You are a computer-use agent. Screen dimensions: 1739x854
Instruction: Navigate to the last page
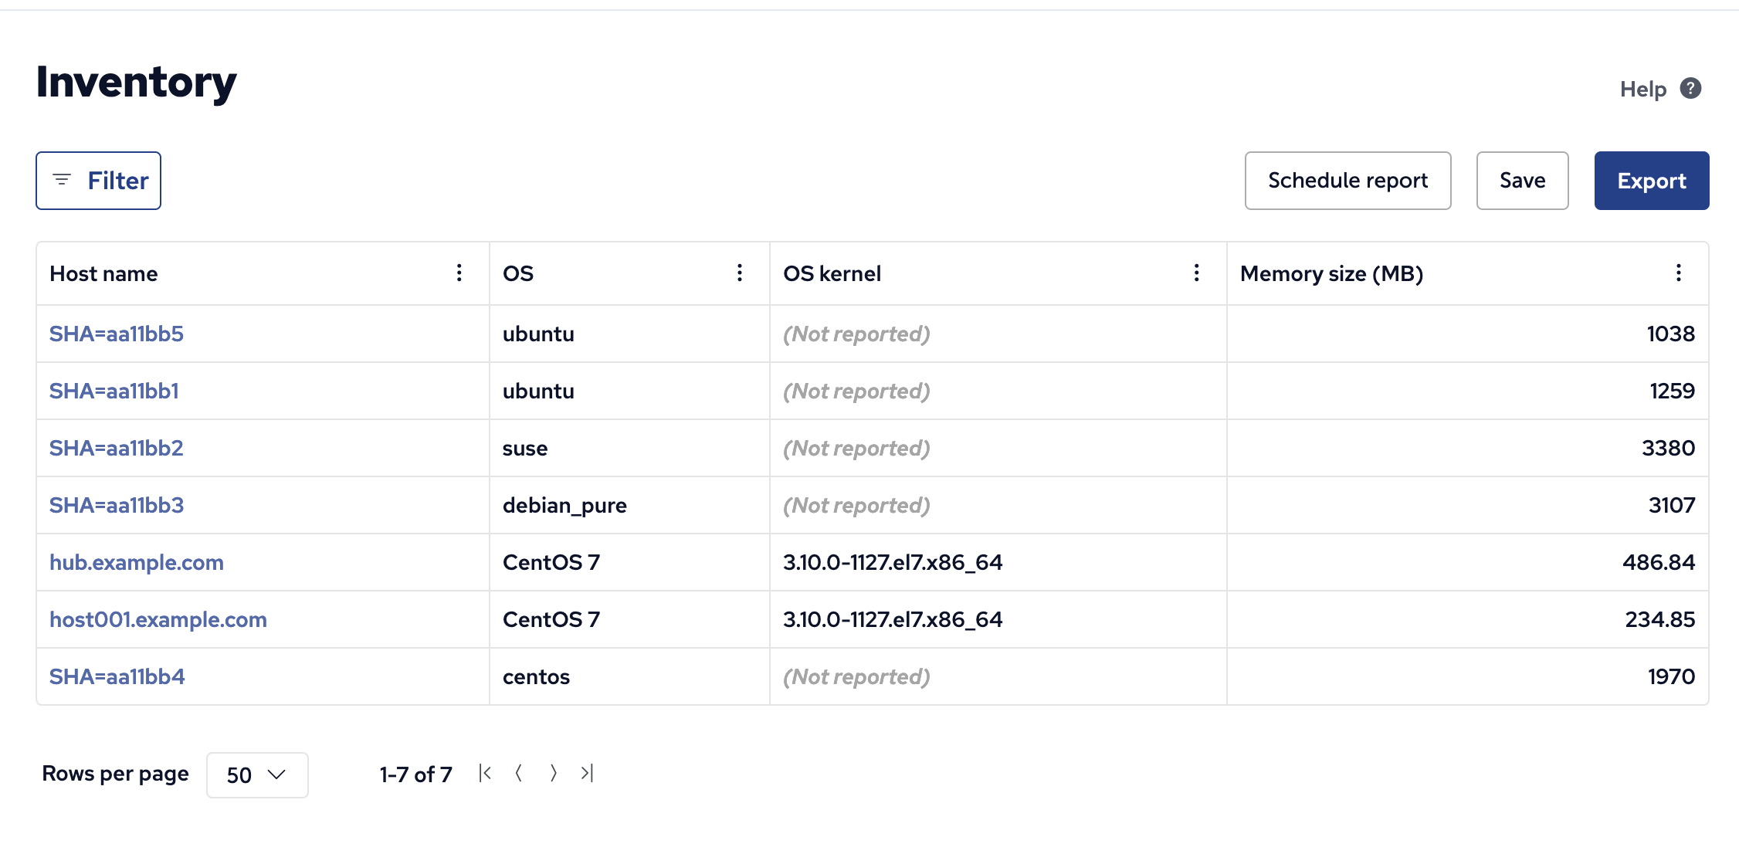tap(587, 773)
